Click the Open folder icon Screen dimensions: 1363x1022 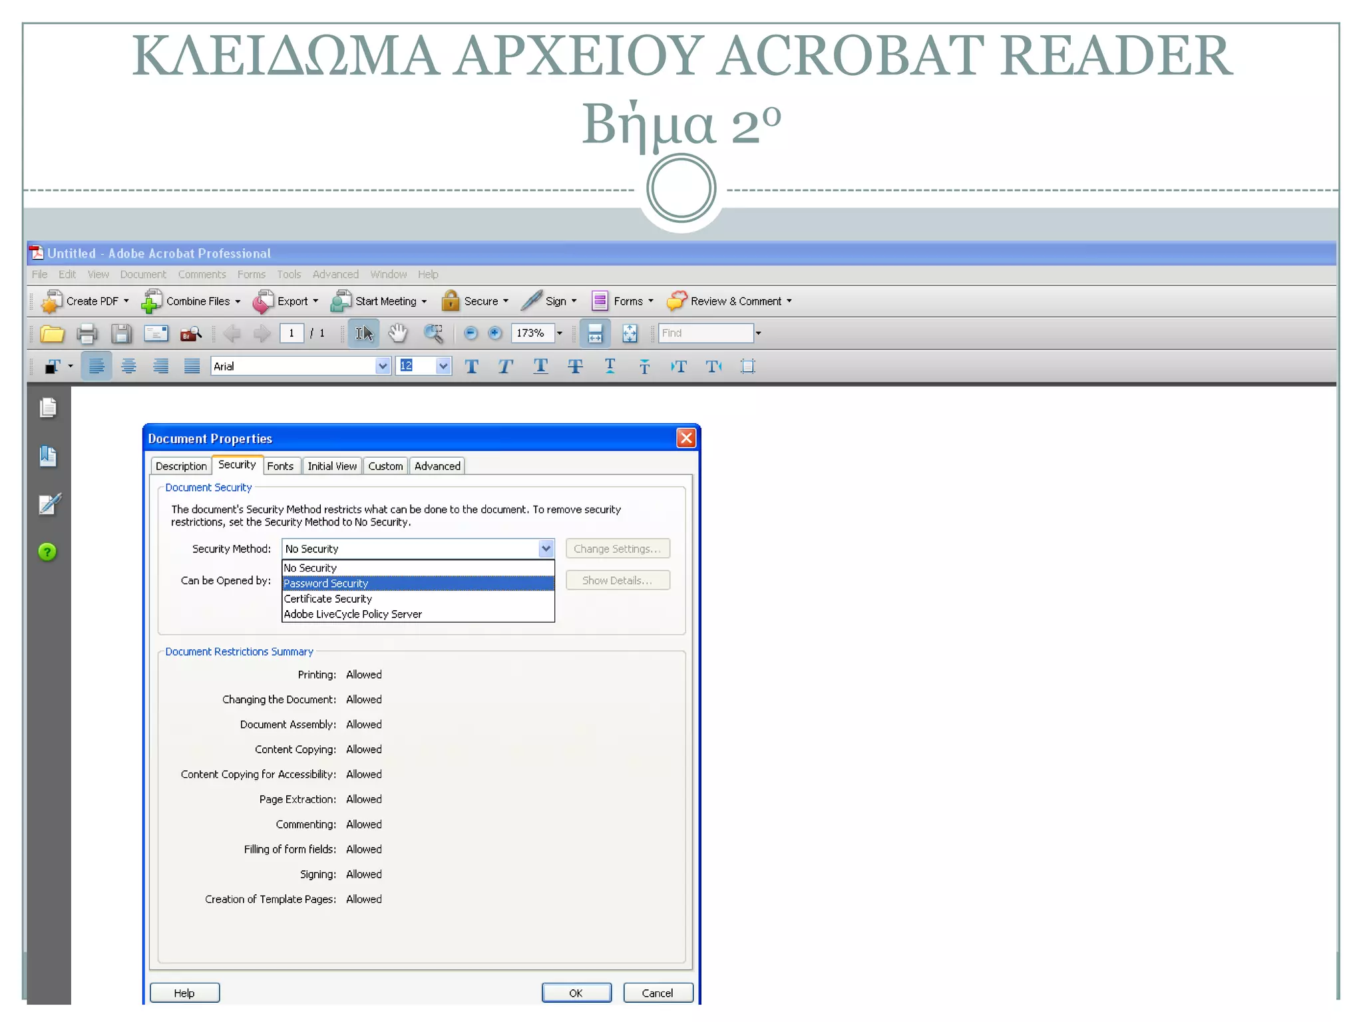point(52,333)
